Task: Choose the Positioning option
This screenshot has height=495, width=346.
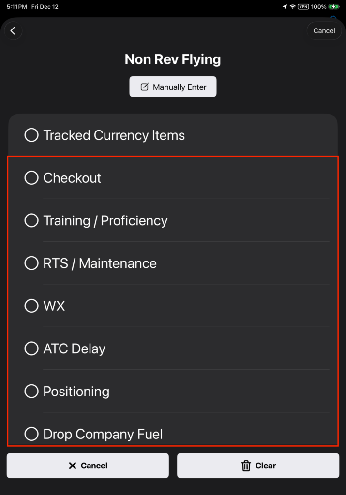Action: (31, 391)
